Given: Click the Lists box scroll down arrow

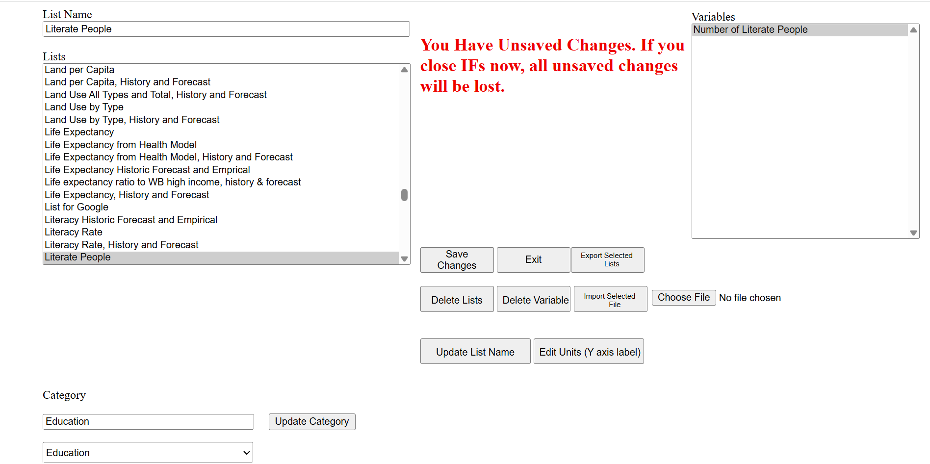Looking at the screenshot, I should [404, 259].
